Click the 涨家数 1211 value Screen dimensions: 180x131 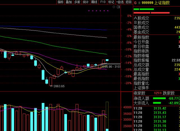(x=158, y=93)
